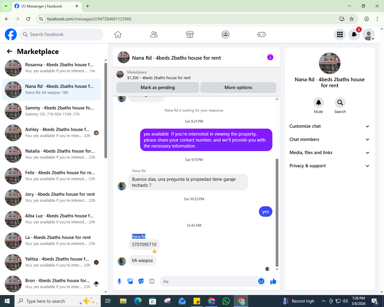Open Chrome profile icon in toolbar

coord(367,19)
